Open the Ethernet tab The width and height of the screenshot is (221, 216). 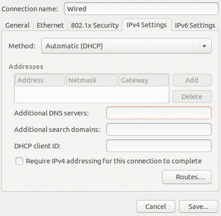50,25
